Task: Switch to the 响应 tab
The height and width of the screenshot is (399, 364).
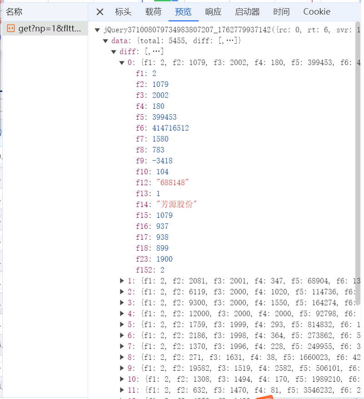Action: tap(213, 12)
